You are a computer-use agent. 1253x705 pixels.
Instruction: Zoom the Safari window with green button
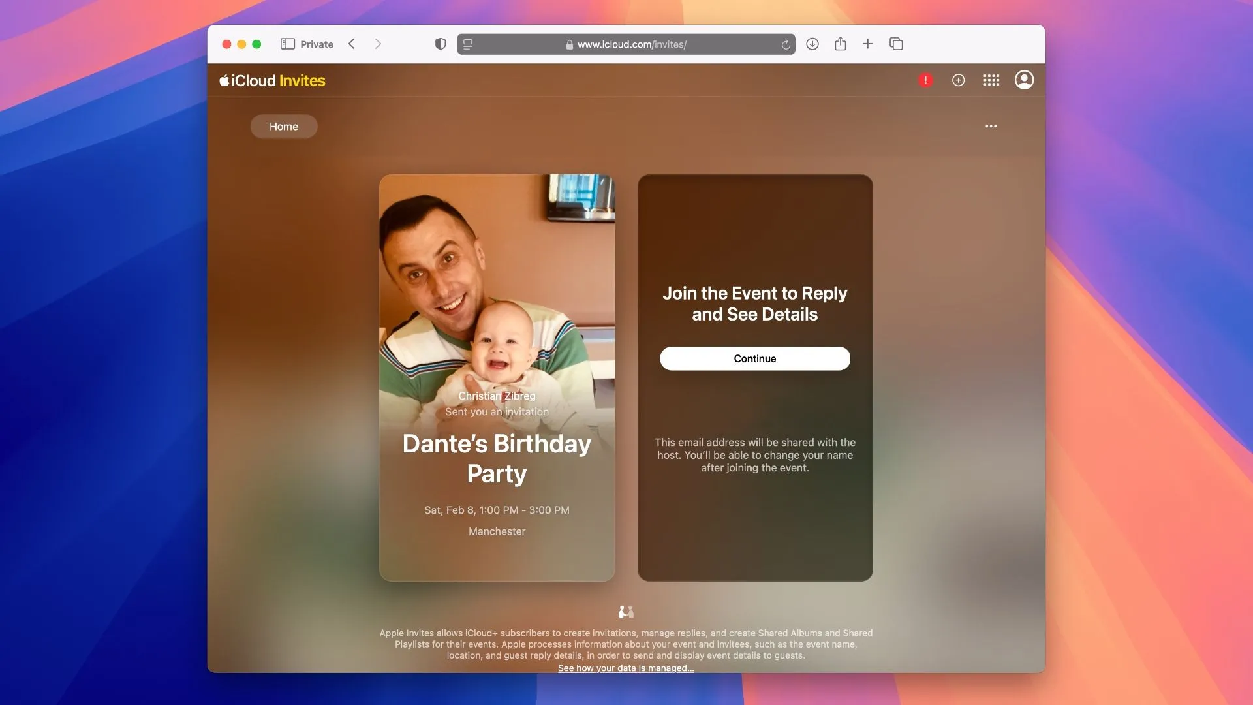pos(256,44)
